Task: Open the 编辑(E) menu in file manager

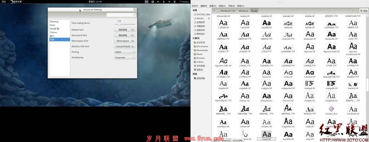Action: click(x=204, y=6)
